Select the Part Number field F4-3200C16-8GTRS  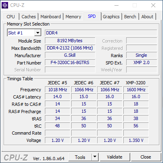pyautogui.click(x=70, y=62)
